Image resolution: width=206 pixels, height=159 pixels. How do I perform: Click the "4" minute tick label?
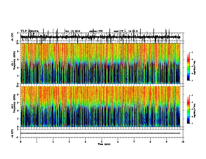(86, 142)
